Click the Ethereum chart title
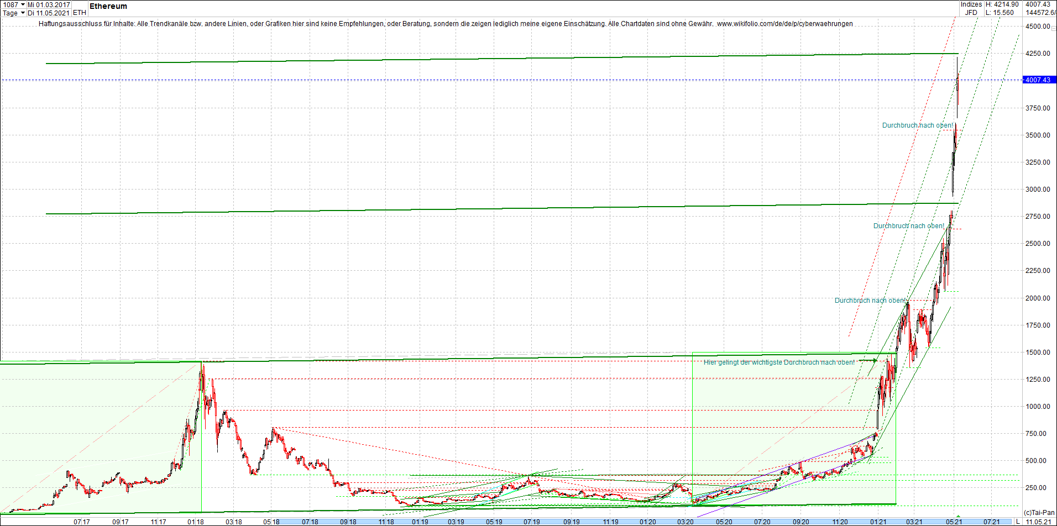Screen dimensions: 1057x526 pyautogui.click(x=108, y=6)
